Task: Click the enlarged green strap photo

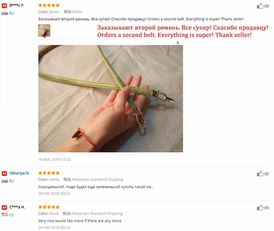Action: click(x=111, y=98)
